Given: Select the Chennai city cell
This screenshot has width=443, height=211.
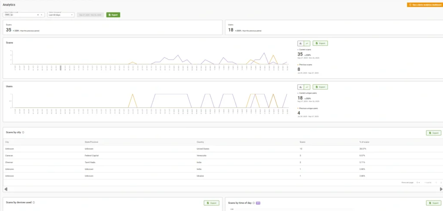Looking at the screenshot, I should [x=9, y=162].
